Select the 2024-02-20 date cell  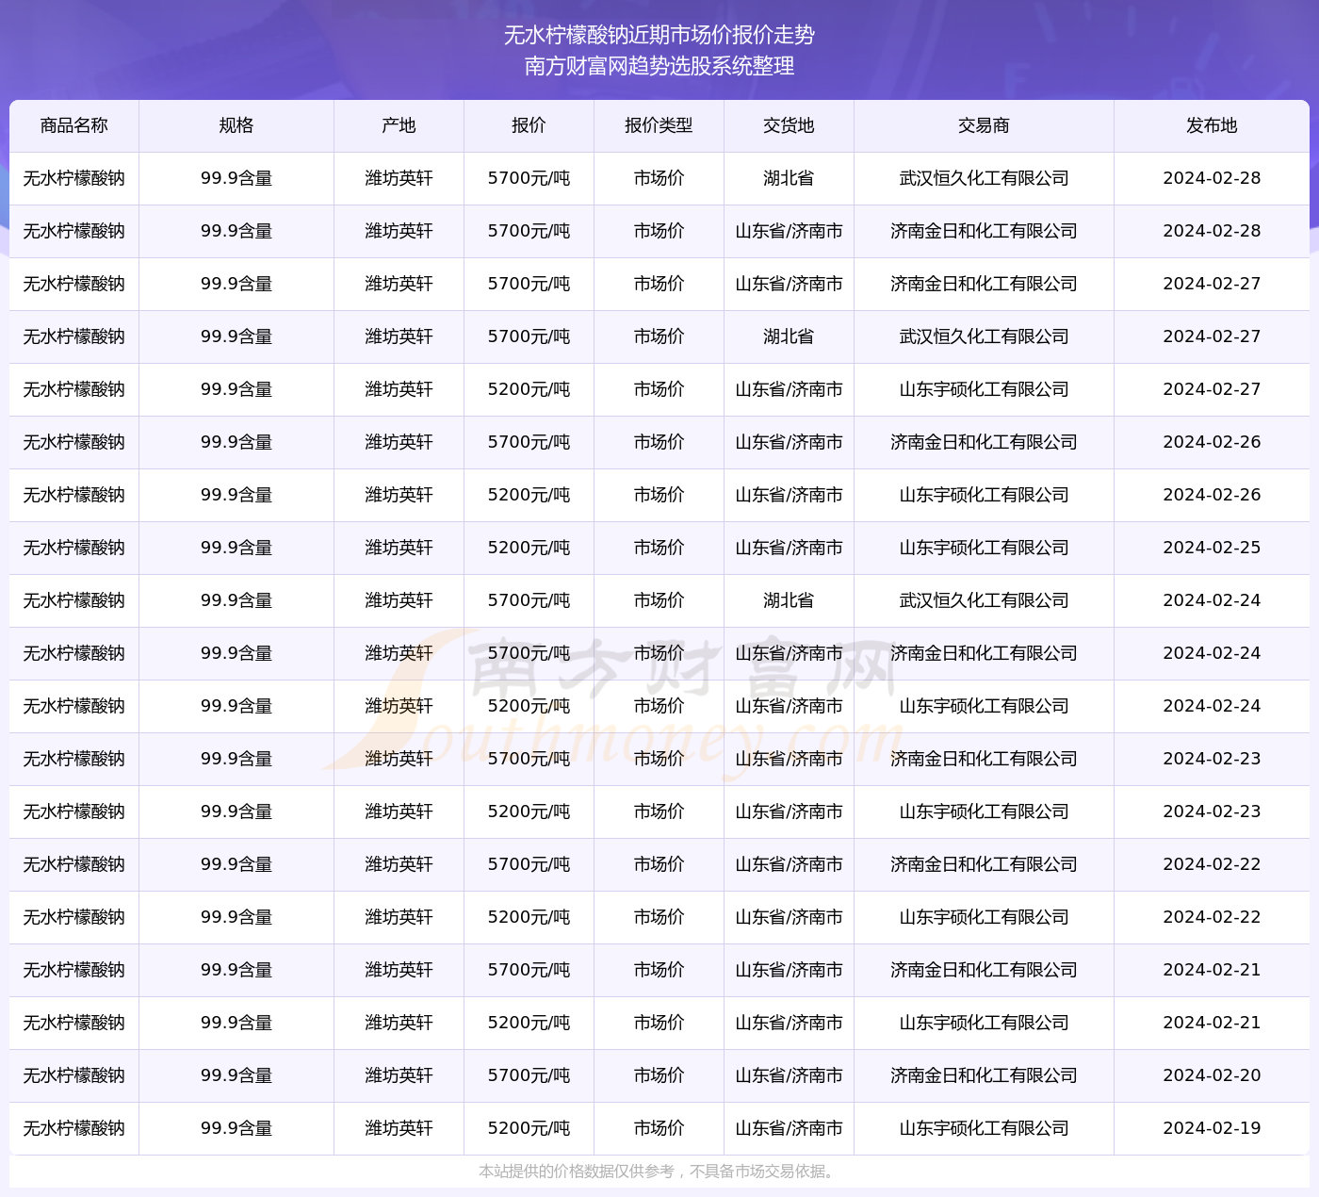[x=1212, y=1075]
